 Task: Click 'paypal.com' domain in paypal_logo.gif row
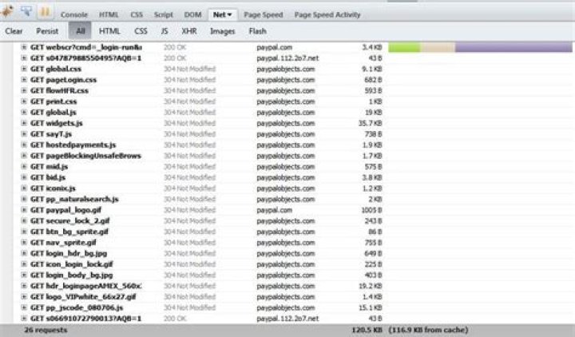point(274,210)
